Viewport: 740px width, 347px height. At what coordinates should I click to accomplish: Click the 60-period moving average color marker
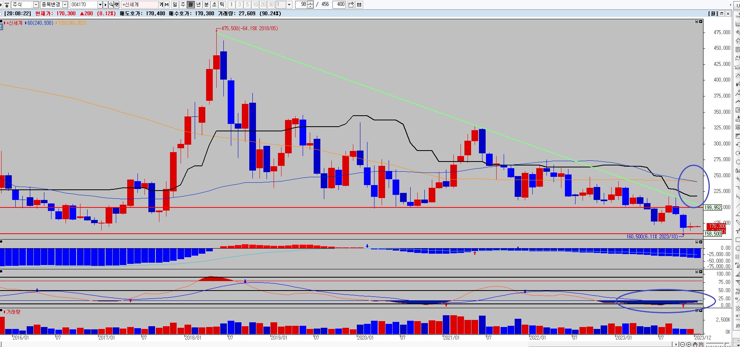[x=26, y=23]
